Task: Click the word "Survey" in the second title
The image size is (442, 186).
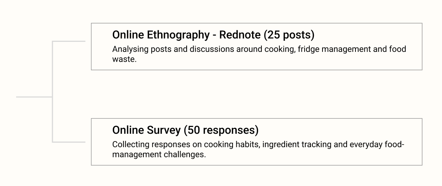Action: [163, 130]
